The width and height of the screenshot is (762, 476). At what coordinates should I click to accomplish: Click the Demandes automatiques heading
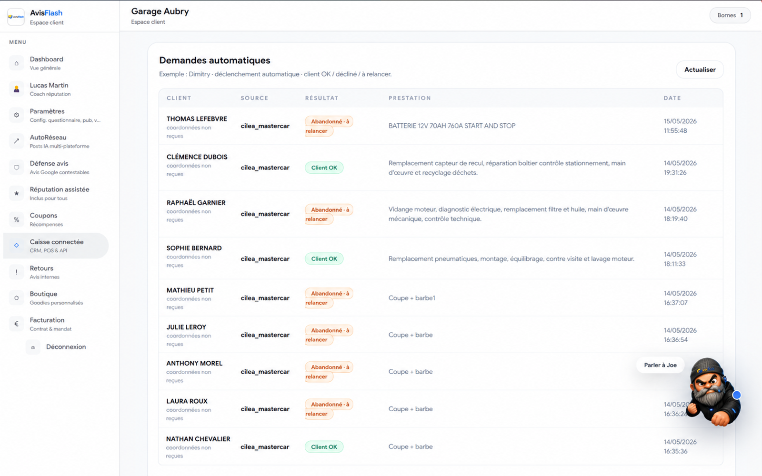(x=215, y=60)
